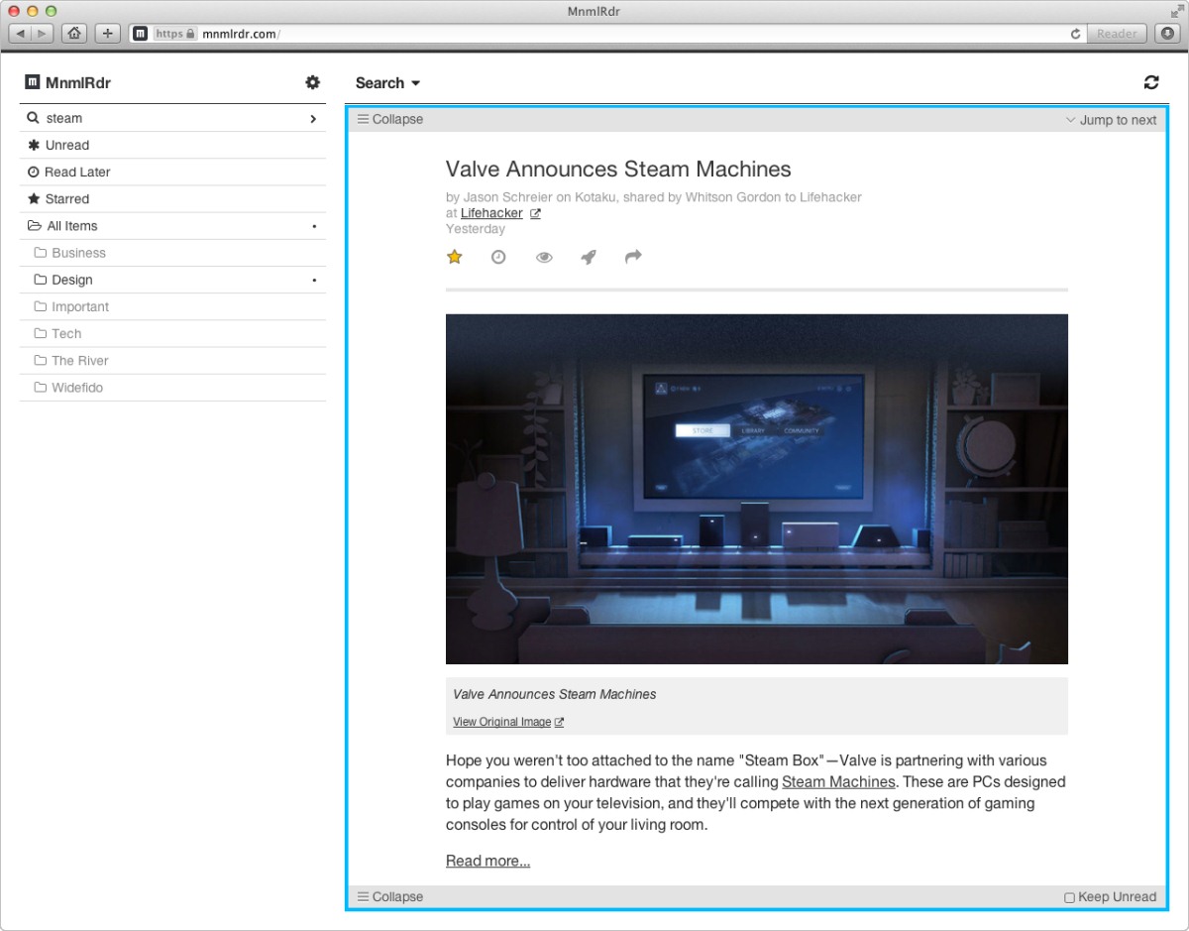Toggle read status with the eye icon

(x=544, y=257)
